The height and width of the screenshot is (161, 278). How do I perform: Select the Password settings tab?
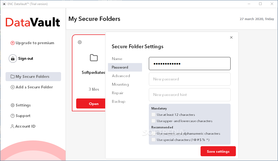point(125,67)
